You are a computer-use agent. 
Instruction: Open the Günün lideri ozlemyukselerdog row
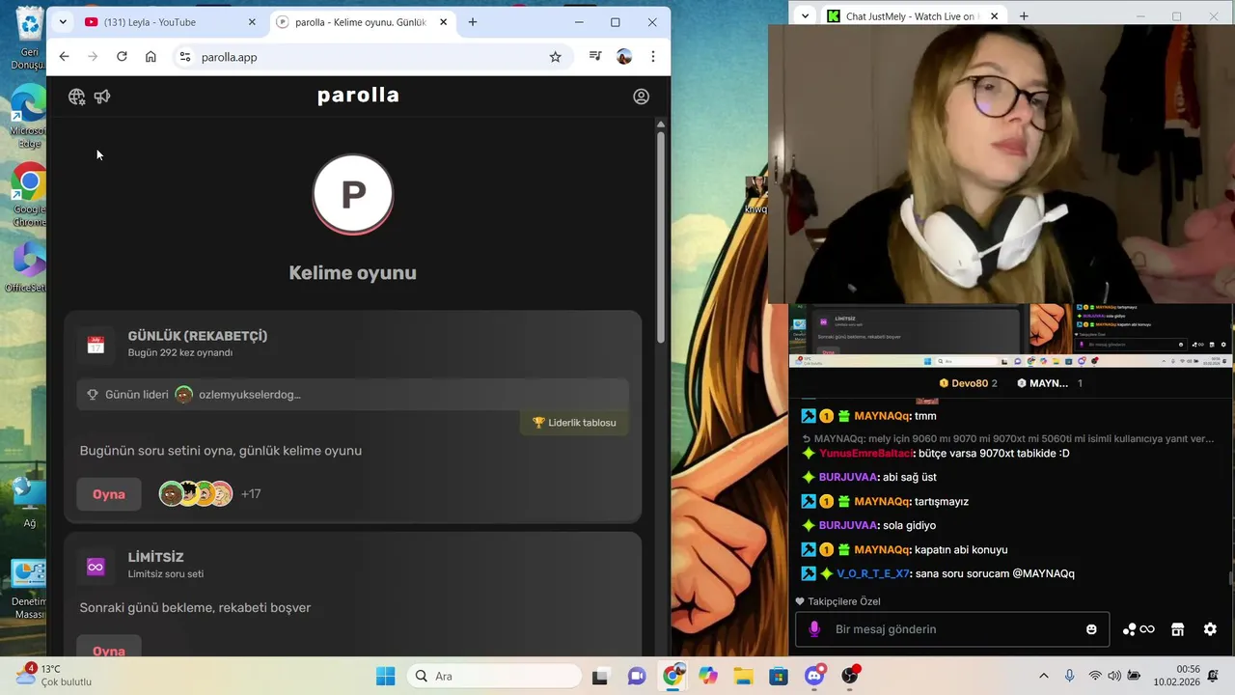click(353, 394)
